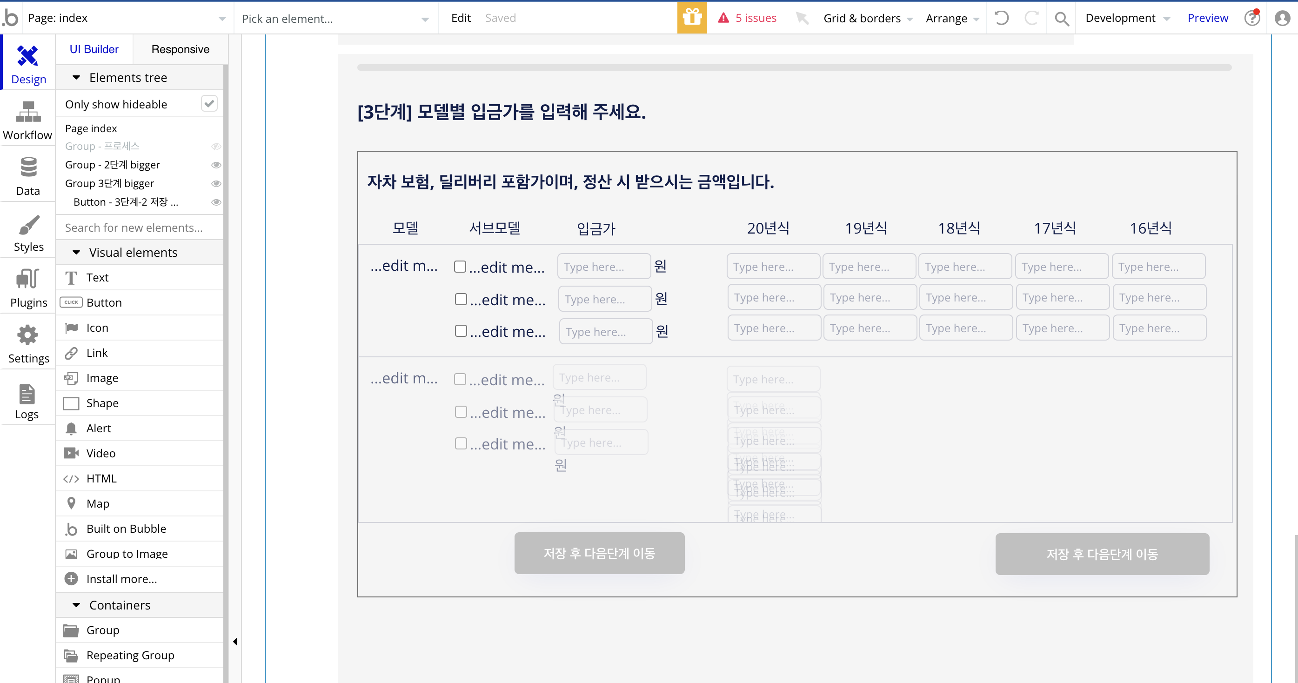
Task: Check the first row submodel checkbox
Action: coord(460,266)
